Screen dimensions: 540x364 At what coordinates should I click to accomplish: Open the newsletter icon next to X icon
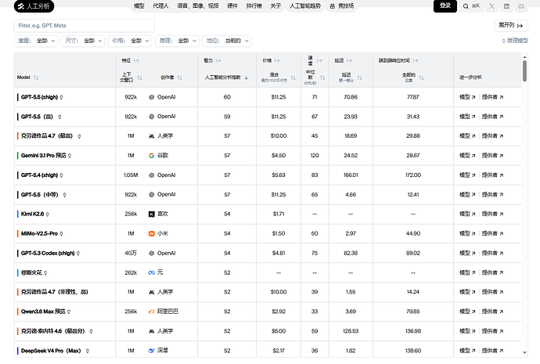506,6
